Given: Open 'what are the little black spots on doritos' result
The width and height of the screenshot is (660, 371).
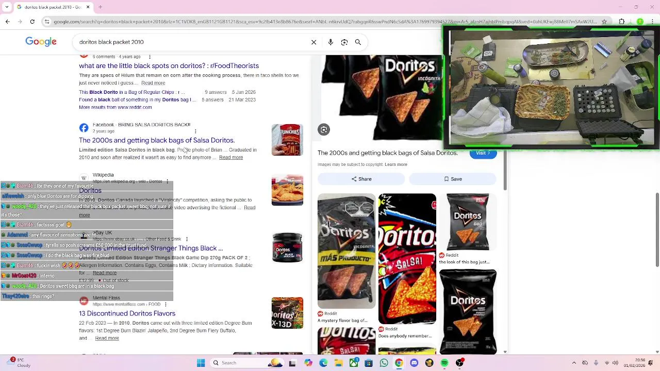Looking at the screenshot, I should coord(169,65).
